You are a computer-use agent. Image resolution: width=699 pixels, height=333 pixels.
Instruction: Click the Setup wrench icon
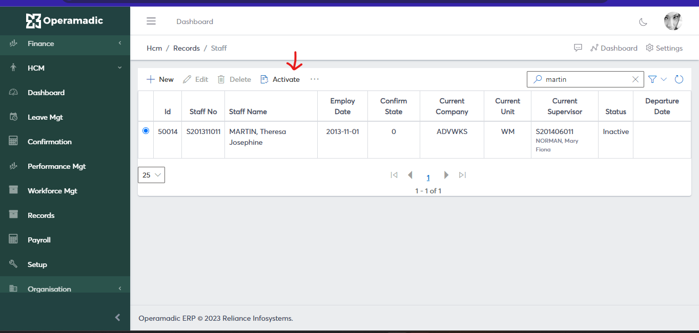(x=14, y=264)
